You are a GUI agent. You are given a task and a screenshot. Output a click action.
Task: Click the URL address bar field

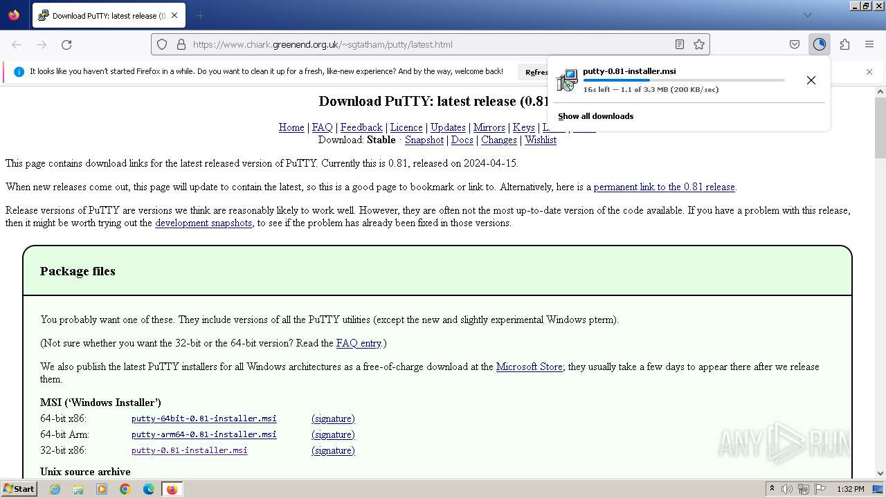pyautogui.click(x=431, y=44)
